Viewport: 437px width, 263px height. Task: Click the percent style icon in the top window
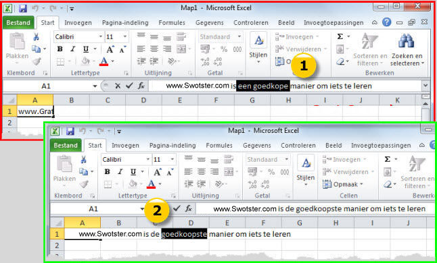224,49
